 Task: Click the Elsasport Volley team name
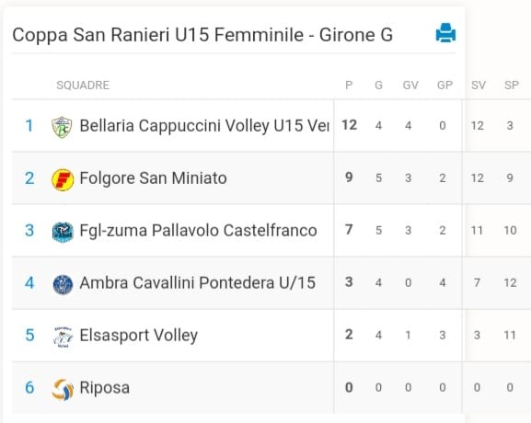139,336
